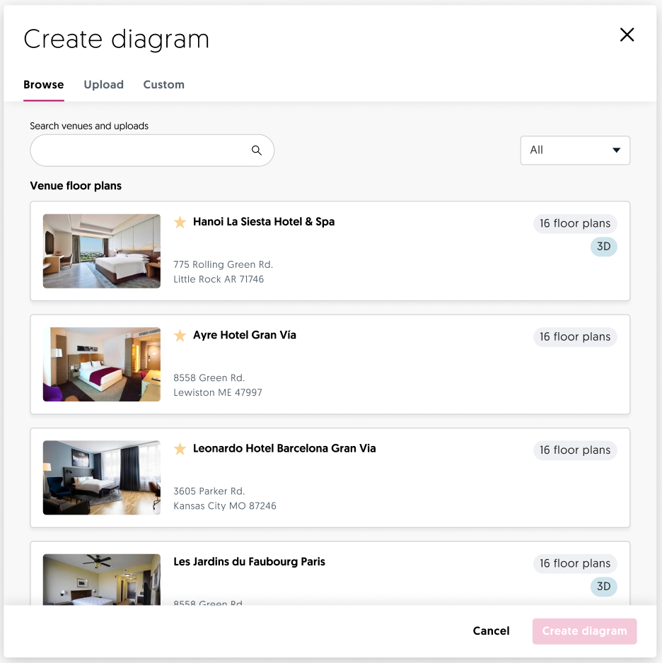
Task: Switch to the Browse tab
Action: point(44,85)
